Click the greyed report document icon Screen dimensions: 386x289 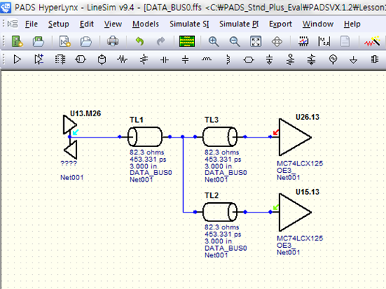pos(345,41)
